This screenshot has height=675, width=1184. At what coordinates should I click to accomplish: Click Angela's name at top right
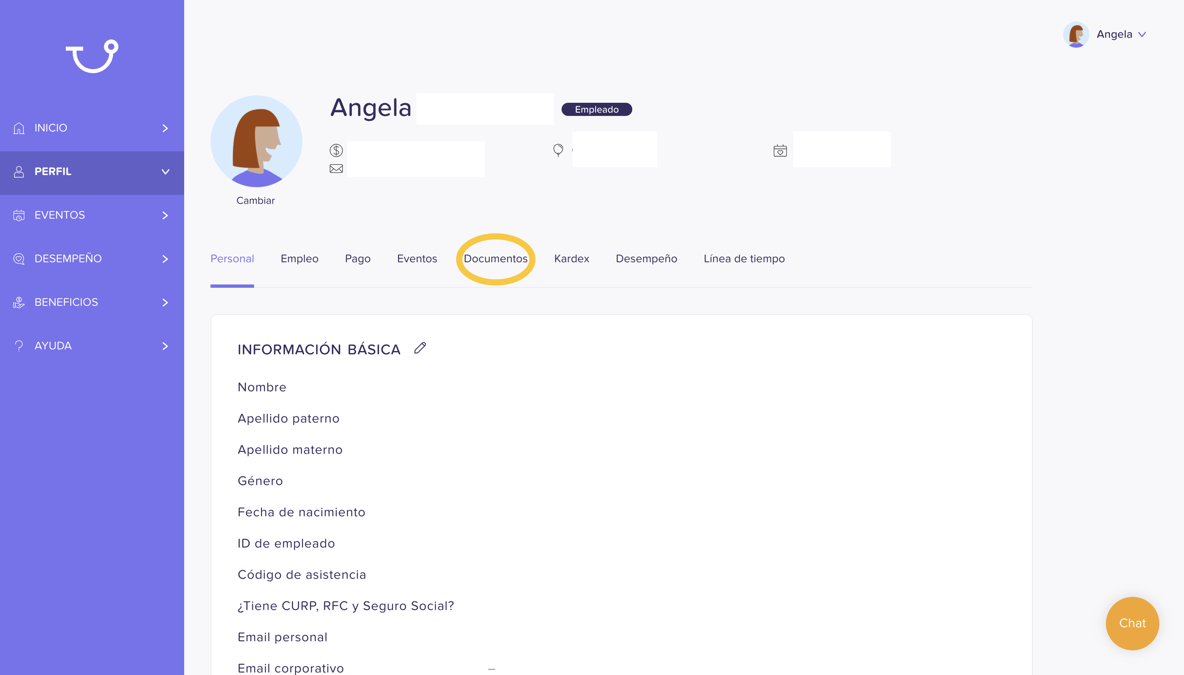click(x=1115, y=34)
